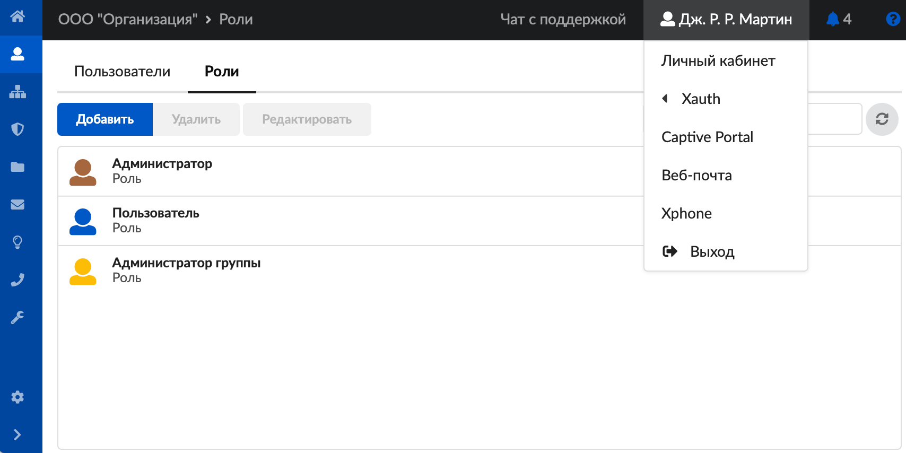Select the Пользователь role name
This screenshot has width=906, height=453.
pyautogui.click(x=156, y=213)
